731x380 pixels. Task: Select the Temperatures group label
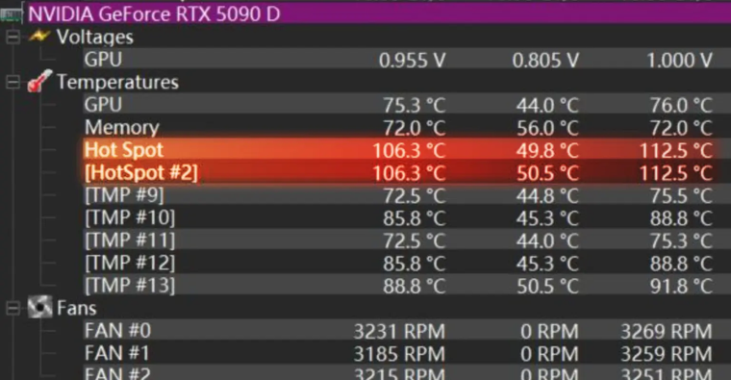pyautogui.click(x=117, y=82)
